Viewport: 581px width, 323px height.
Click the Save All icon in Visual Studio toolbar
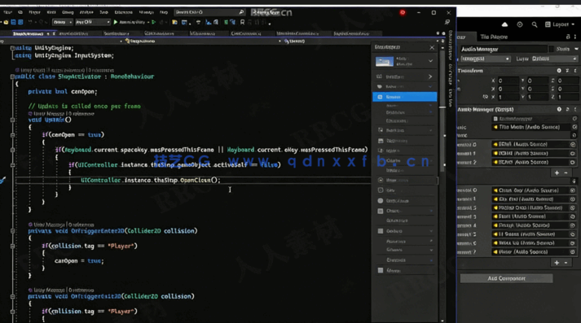coord(20,22)
